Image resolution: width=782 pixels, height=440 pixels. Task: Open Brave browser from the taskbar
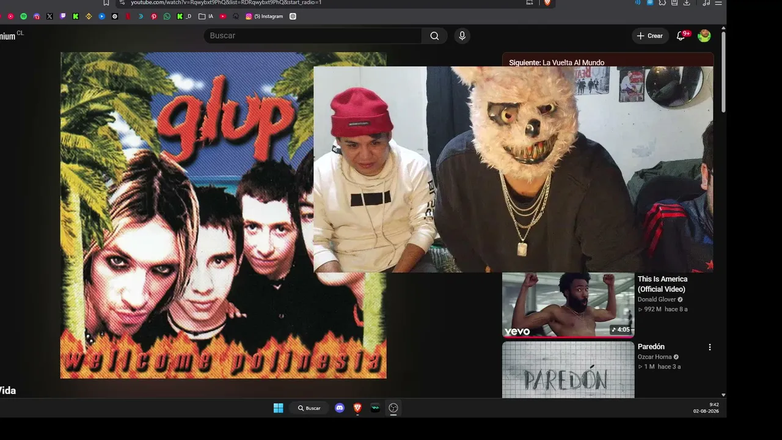[357, 408]
